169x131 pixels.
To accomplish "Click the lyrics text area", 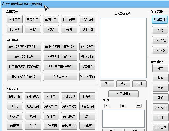I will coord(123,119).
